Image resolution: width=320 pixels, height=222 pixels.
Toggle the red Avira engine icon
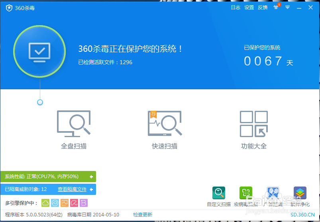click(74, 203)
